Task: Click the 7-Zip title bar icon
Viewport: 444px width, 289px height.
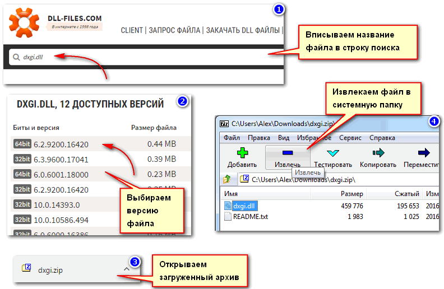Action: pyautogui.click(x=224, y=124)
